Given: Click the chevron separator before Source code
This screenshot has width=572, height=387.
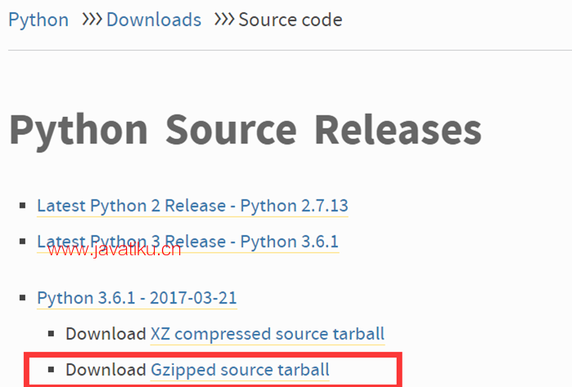Looking at the screenshot, I should click(x=224, y=19).
